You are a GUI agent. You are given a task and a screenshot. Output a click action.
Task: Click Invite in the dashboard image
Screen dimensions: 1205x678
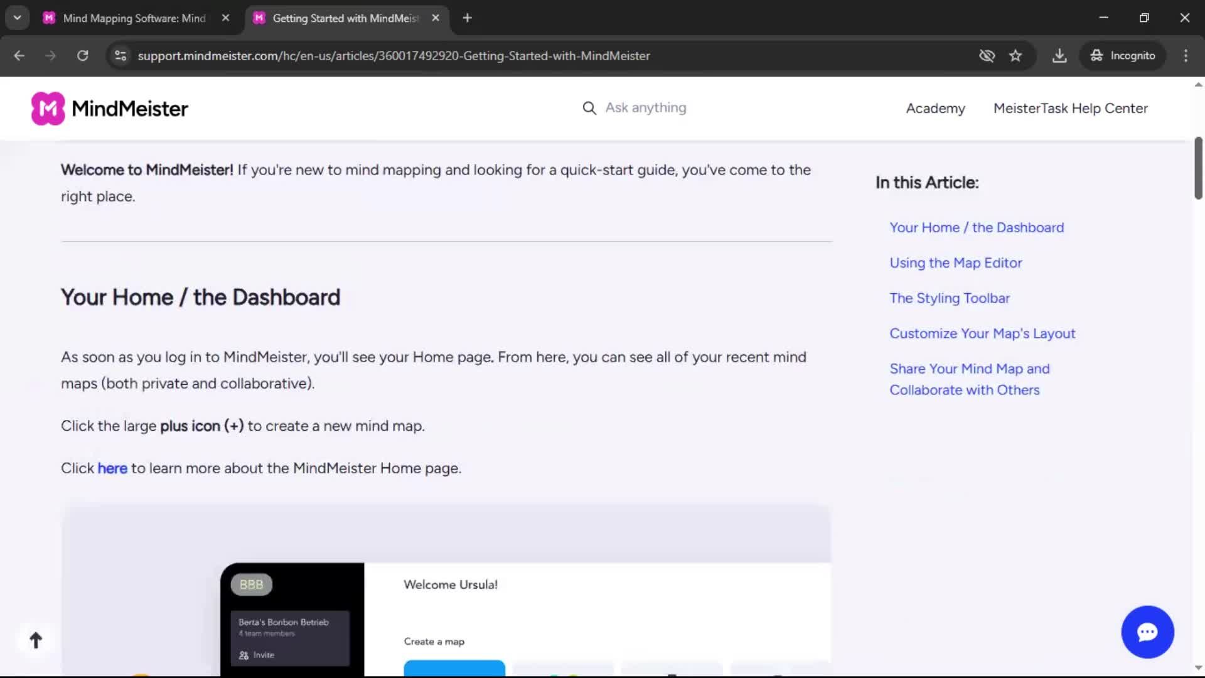257,655
